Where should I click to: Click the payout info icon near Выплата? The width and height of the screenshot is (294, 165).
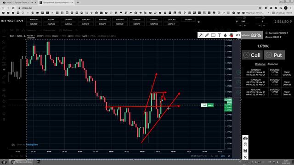pyautogui.click(x=266, y=33)
